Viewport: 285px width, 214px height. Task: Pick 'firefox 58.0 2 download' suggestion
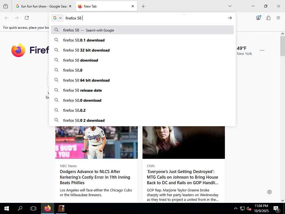pyautogui.click(x=142, y=120)
